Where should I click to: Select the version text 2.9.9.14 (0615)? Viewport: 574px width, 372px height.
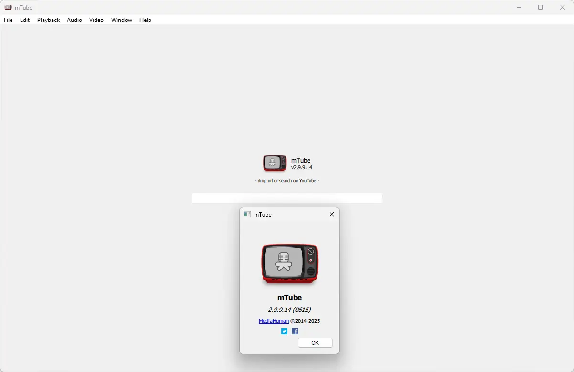click(289, 310)
